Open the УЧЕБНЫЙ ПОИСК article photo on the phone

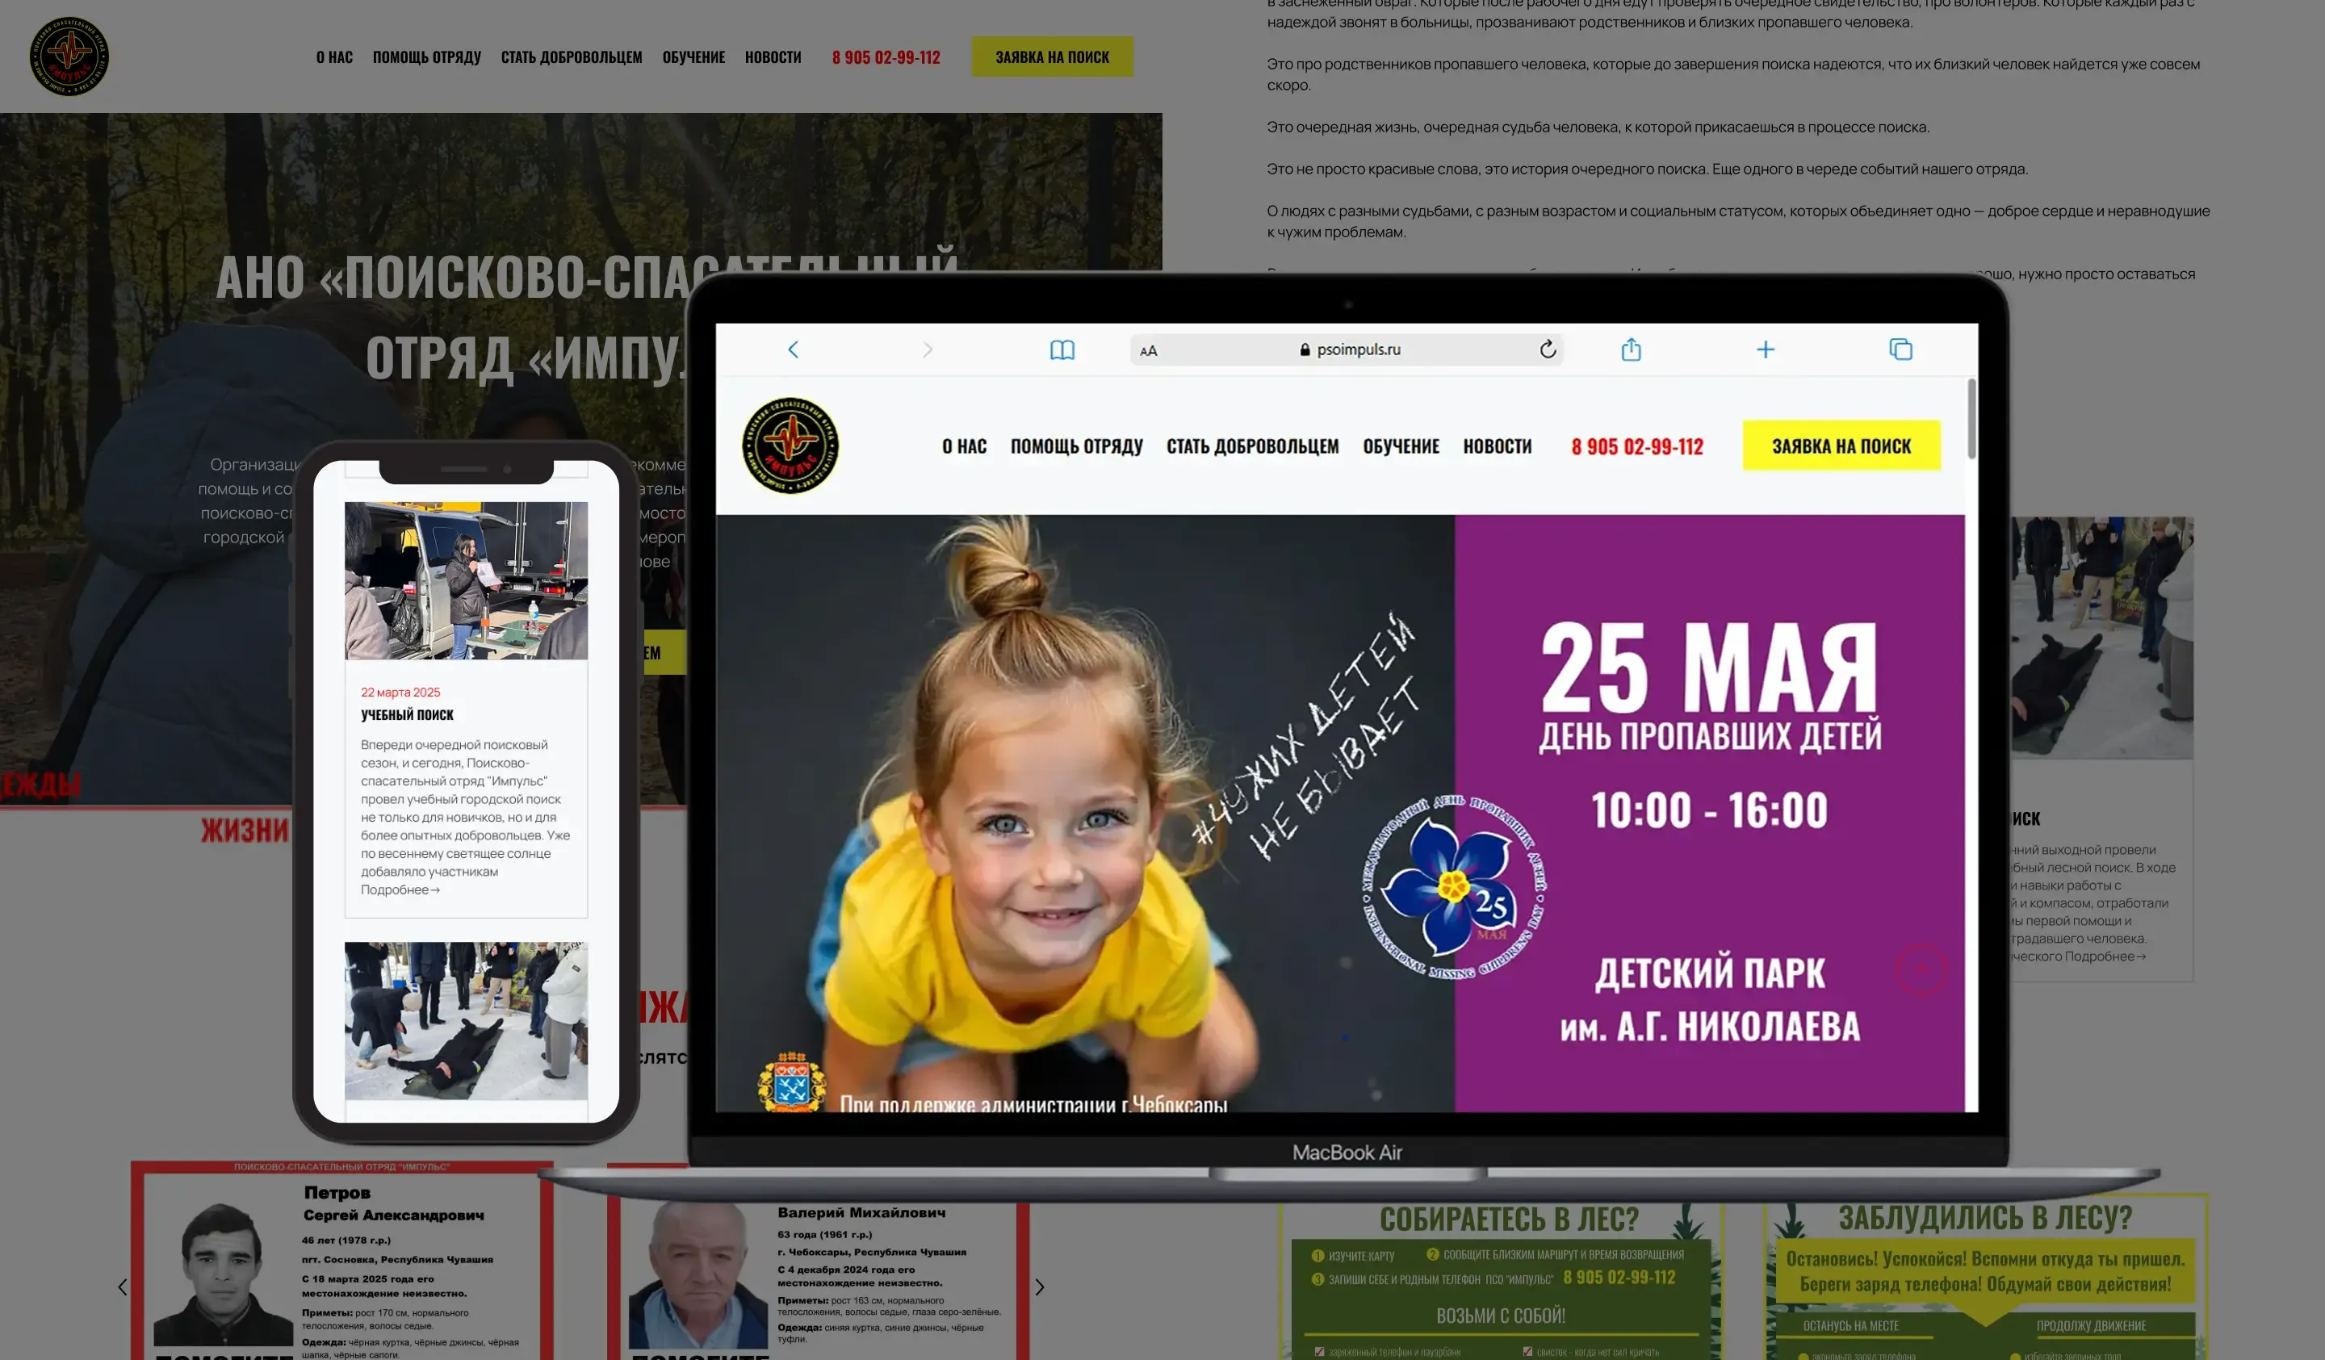pyautogui.click(x=466, y=580)
